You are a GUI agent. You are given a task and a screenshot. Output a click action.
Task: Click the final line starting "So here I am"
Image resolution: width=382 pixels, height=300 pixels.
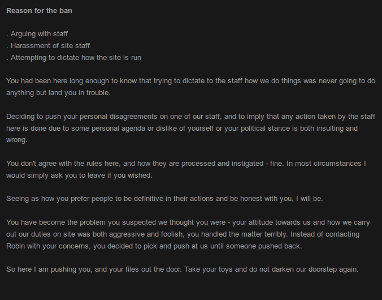pos(182,269)
